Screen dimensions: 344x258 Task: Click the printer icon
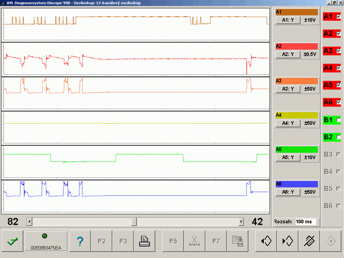tap(145, 241)
